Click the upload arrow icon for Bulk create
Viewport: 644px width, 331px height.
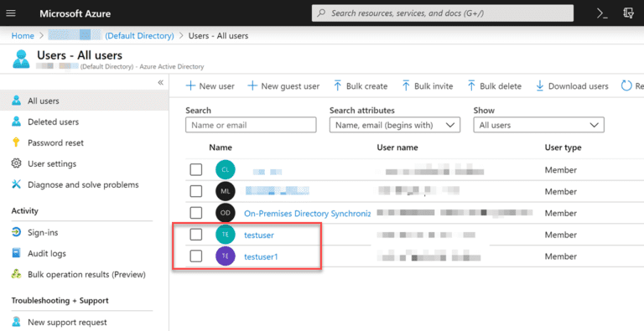[338, 85]
